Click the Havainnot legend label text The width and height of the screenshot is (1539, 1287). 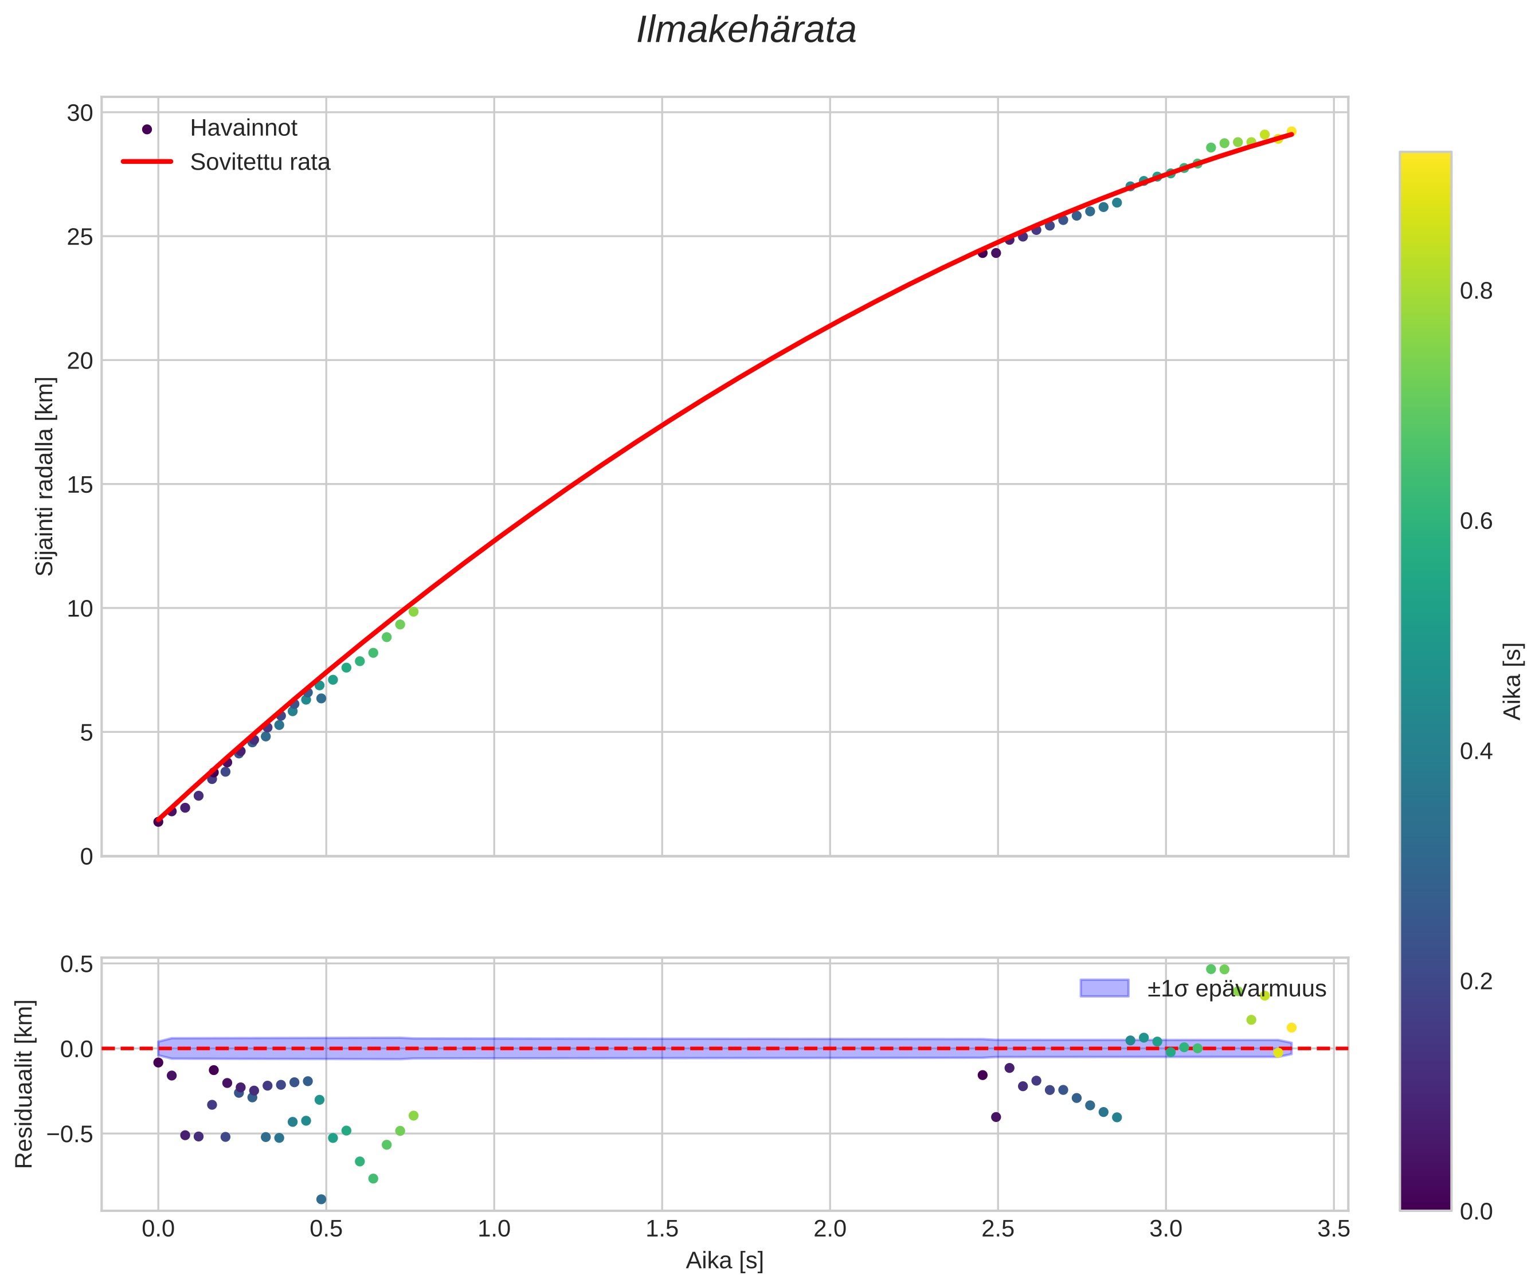pos(243,128)
